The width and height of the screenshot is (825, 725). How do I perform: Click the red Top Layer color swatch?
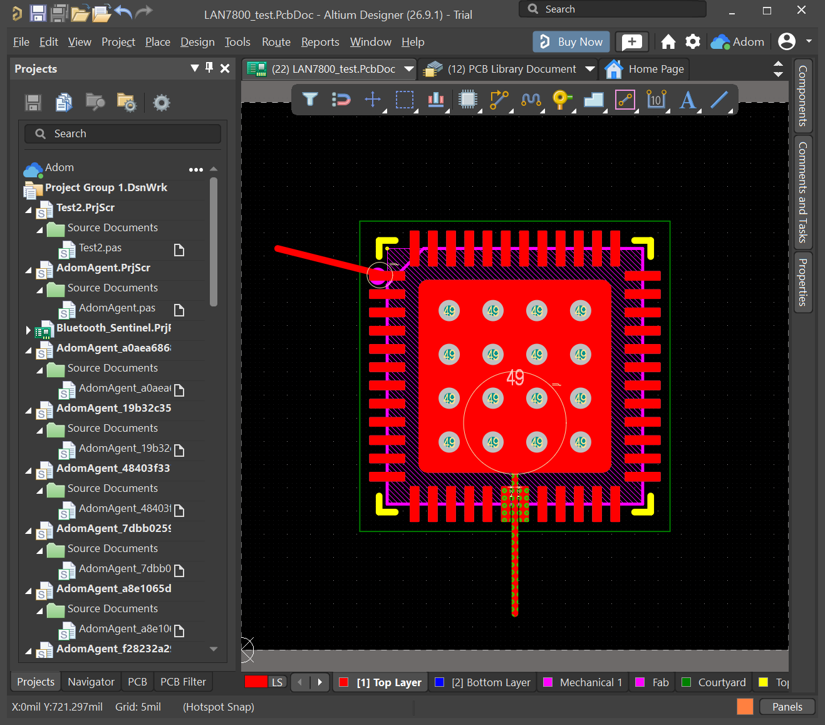[343, 682]
